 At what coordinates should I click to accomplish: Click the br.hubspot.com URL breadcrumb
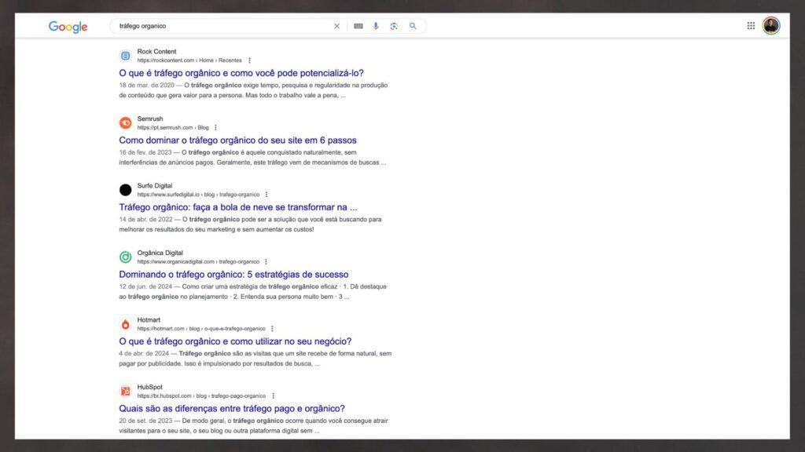click(201, 396)
